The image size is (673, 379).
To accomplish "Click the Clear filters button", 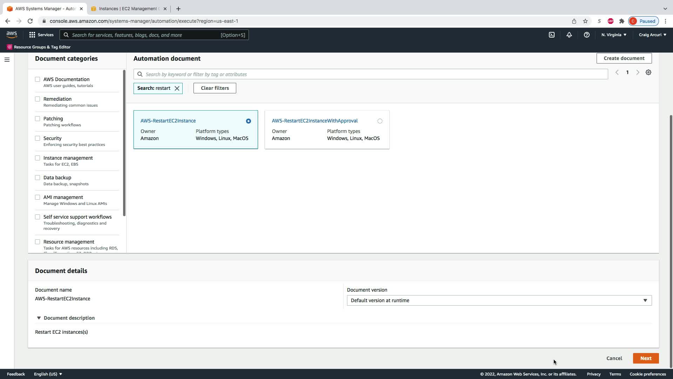I will click(215, 88).
